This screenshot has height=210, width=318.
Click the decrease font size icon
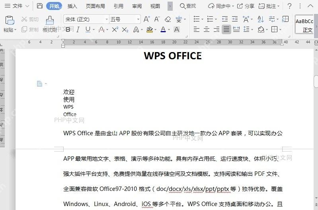[x=157, y=19]
